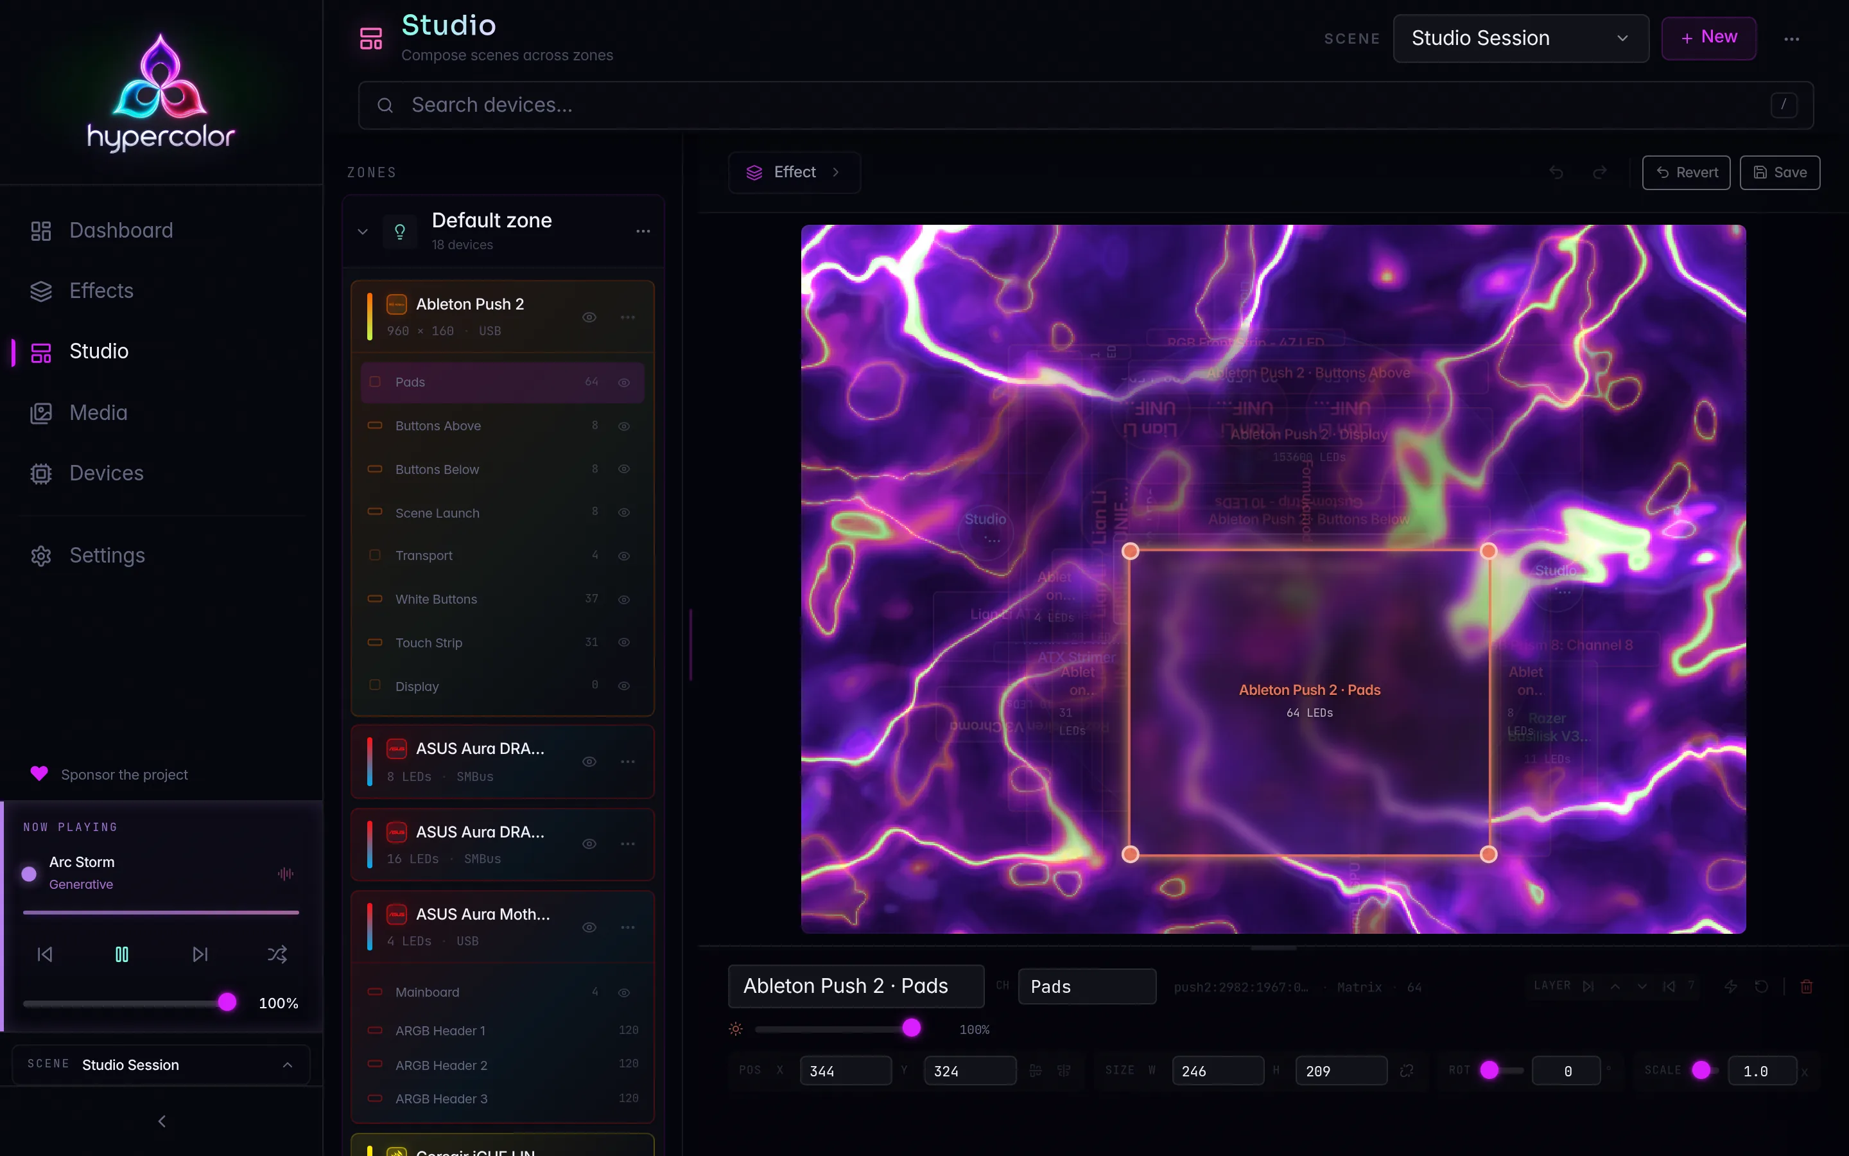Viewport: 1849px width, 1156px height.
Task: Select the ARGB Header 1 channel
Action: click(502, 1031)
